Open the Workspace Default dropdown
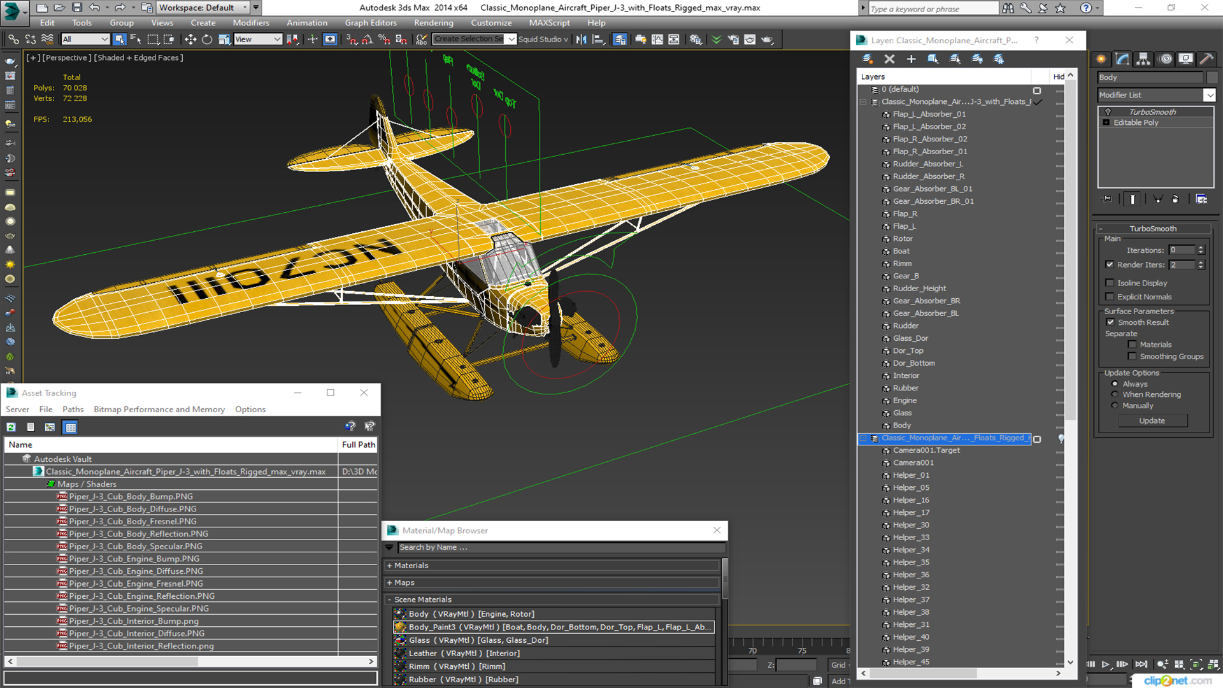1223x688 pixels. pos(203,8)
